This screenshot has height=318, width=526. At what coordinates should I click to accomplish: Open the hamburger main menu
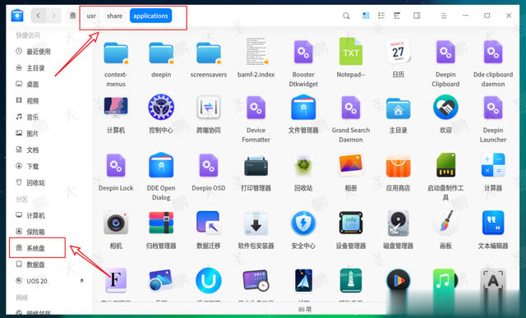click(444, 16)
